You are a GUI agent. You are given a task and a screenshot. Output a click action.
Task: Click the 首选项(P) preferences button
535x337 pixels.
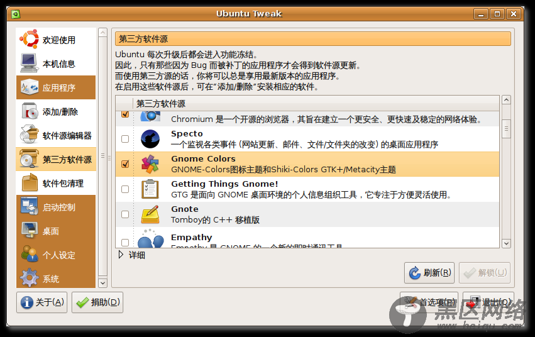pyautogui.click(x=429, y=302)
